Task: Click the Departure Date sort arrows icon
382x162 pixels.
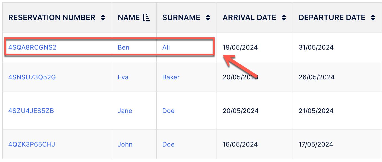Action: pos(373,18)
